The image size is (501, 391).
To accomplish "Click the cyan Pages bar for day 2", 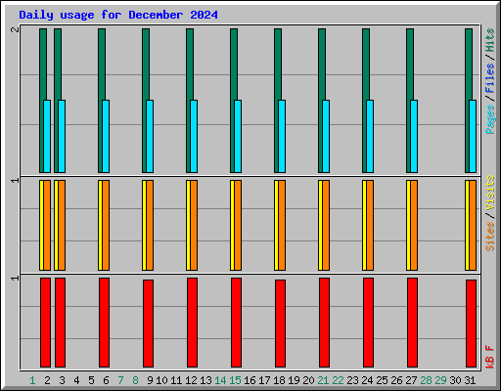I will pyautogui.click(x=47, y=136).
